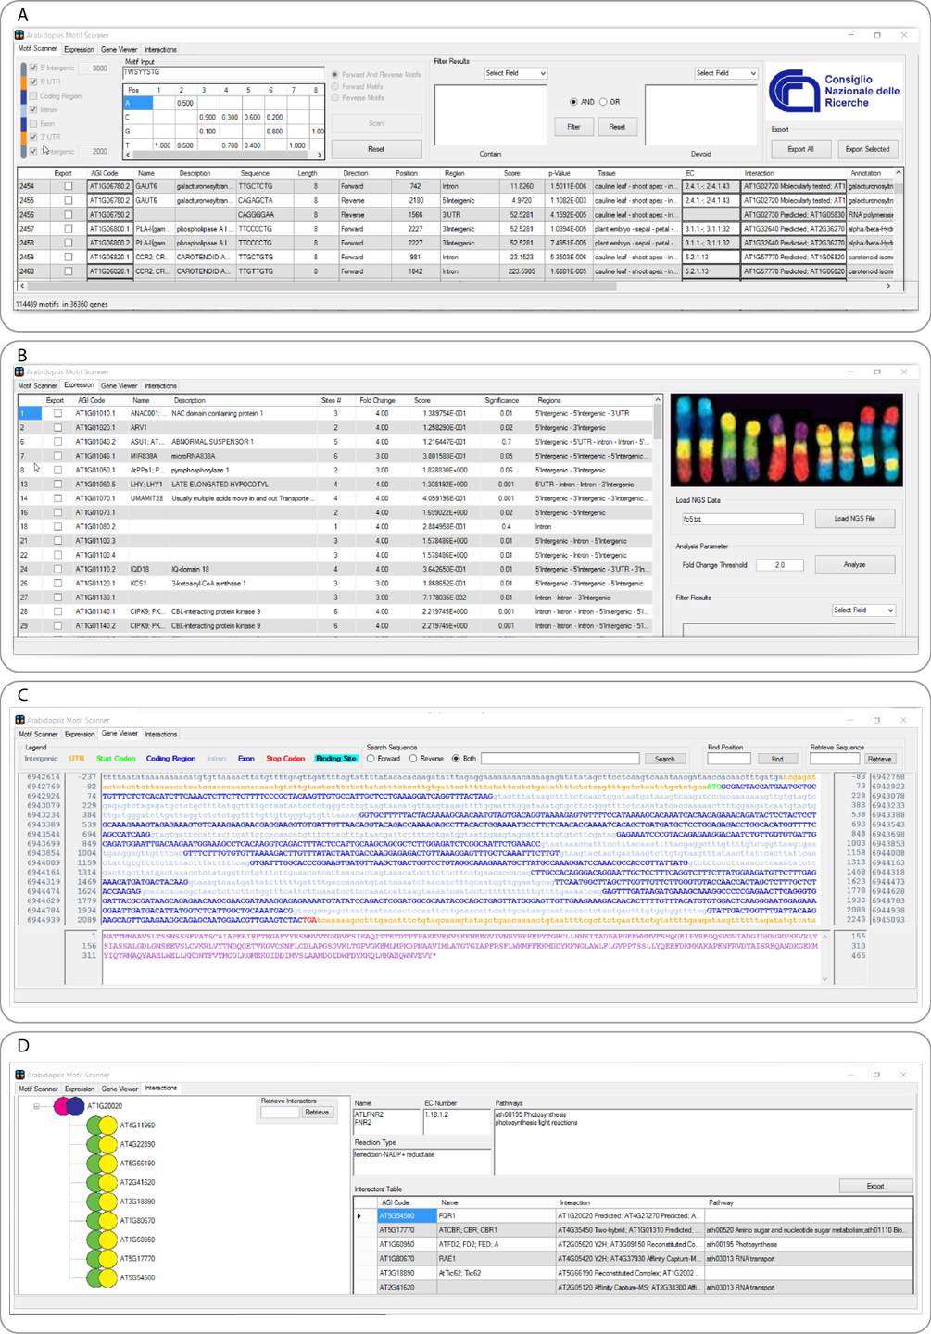This screenshot has width=931, height=1334.
Task: Click the Consiglio Nazionale delle Ricerche logo
Action: tap(835, 92)
